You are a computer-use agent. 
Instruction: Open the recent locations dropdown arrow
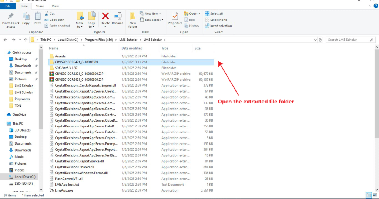tap(20, 40)
